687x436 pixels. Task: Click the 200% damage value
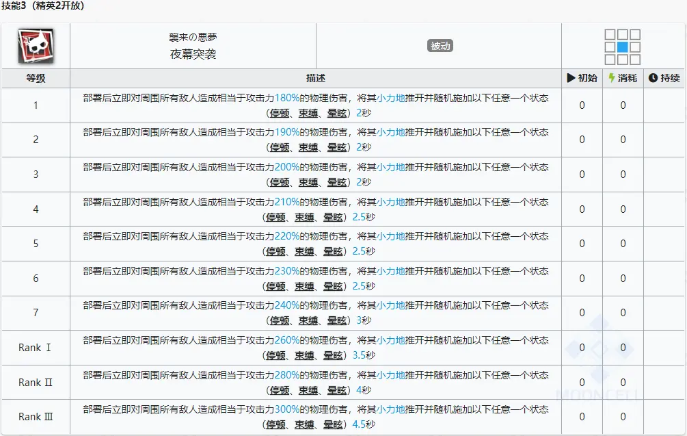pos(287,167)
